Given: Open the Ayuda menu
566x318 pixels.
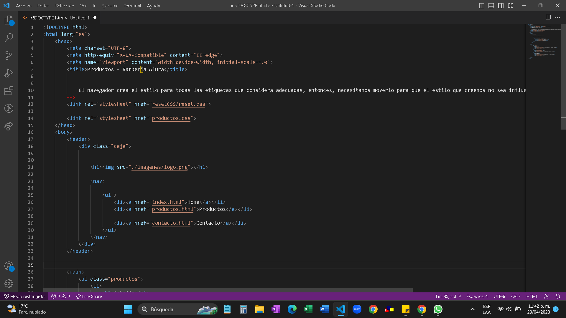Looking at the screenshot, I should 153,6.
